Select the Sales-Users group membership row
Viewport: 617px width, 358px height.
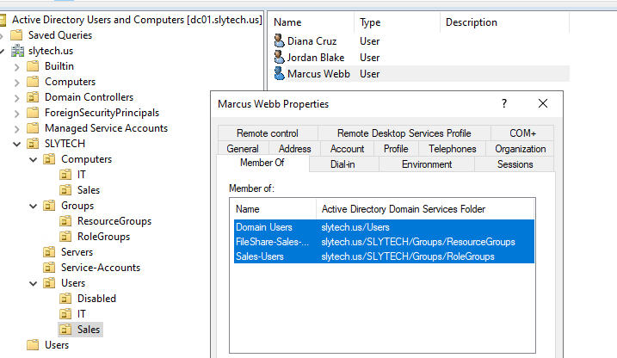pos(260,256)
